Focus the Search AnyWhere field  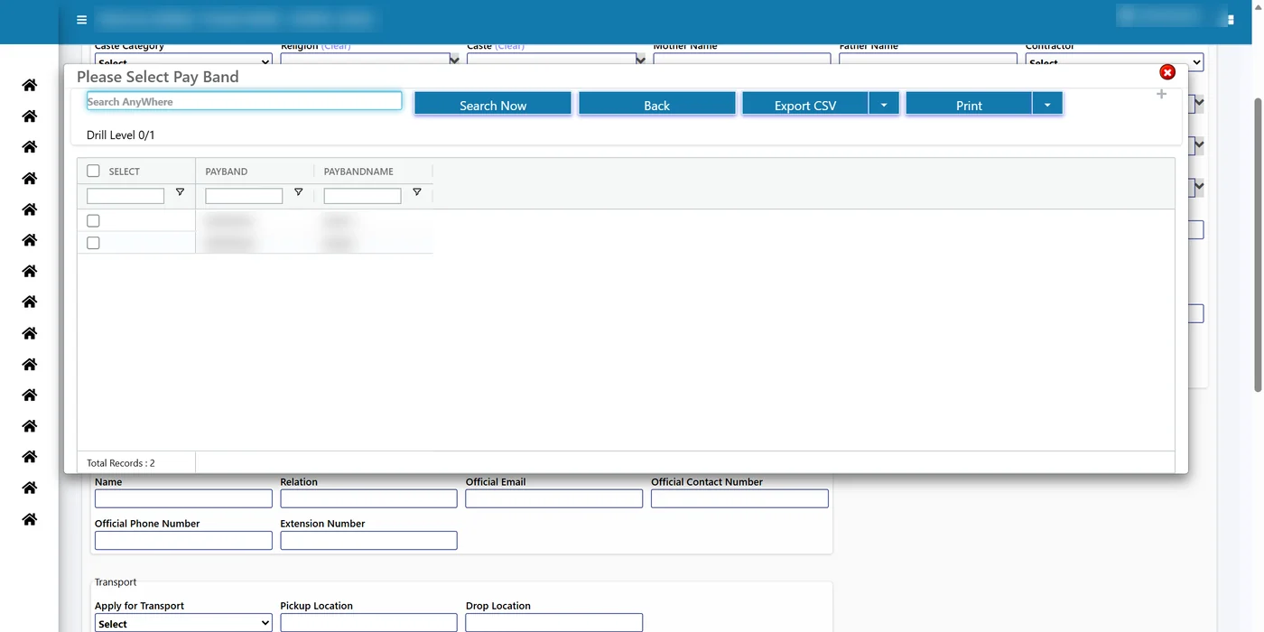244,101
